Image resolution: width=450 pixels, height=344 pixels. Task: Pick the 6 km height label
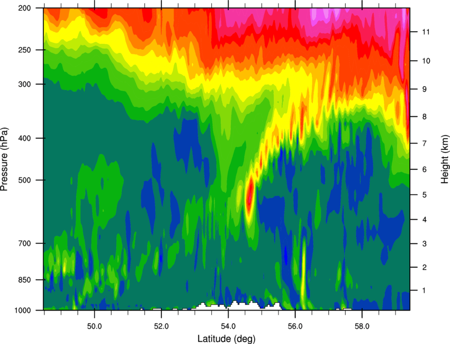pyautogui.click(x=425, y=169)
